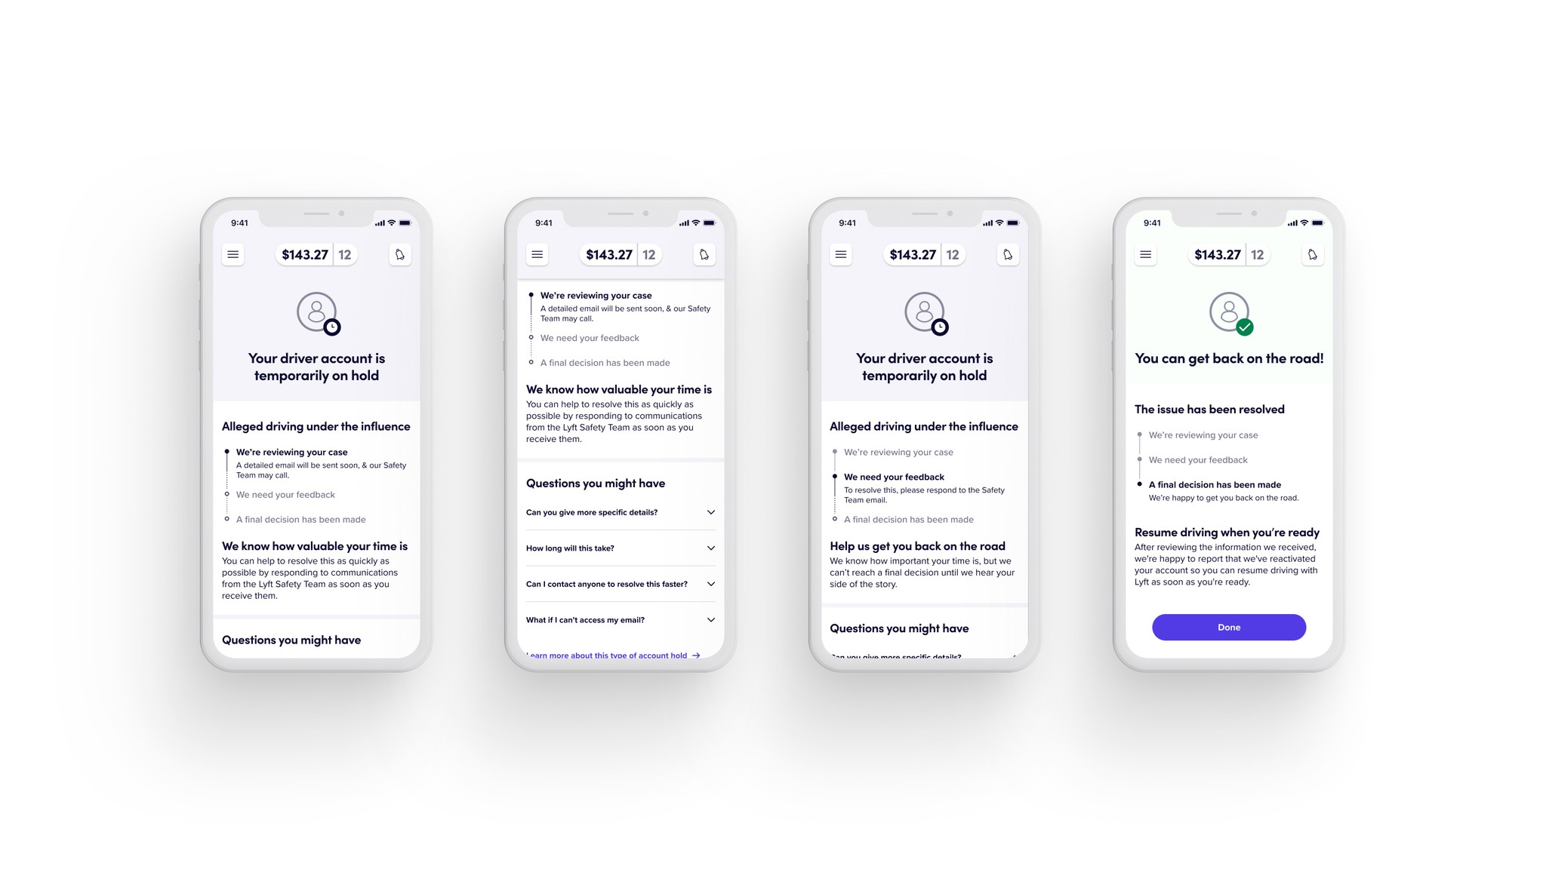Image resolution: width=1546 pixels, height=869 pixels.
Task: Click the driver profile avatar icon
Action: coord(316,311)
